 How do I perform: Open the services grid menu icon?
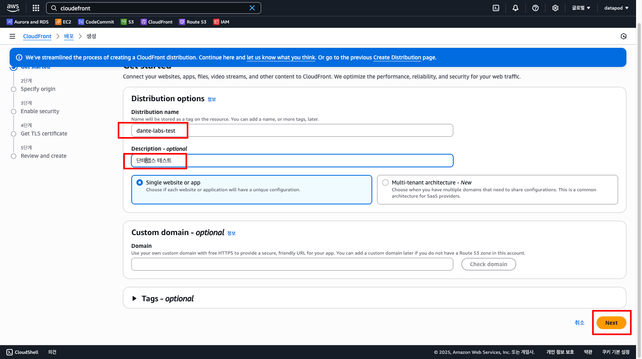point(36,8)
